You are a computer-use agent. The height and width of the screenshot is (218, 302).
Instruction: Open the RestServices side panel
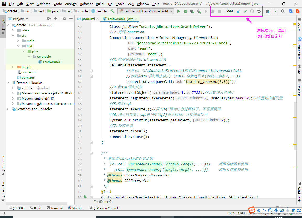pos(299,48)
